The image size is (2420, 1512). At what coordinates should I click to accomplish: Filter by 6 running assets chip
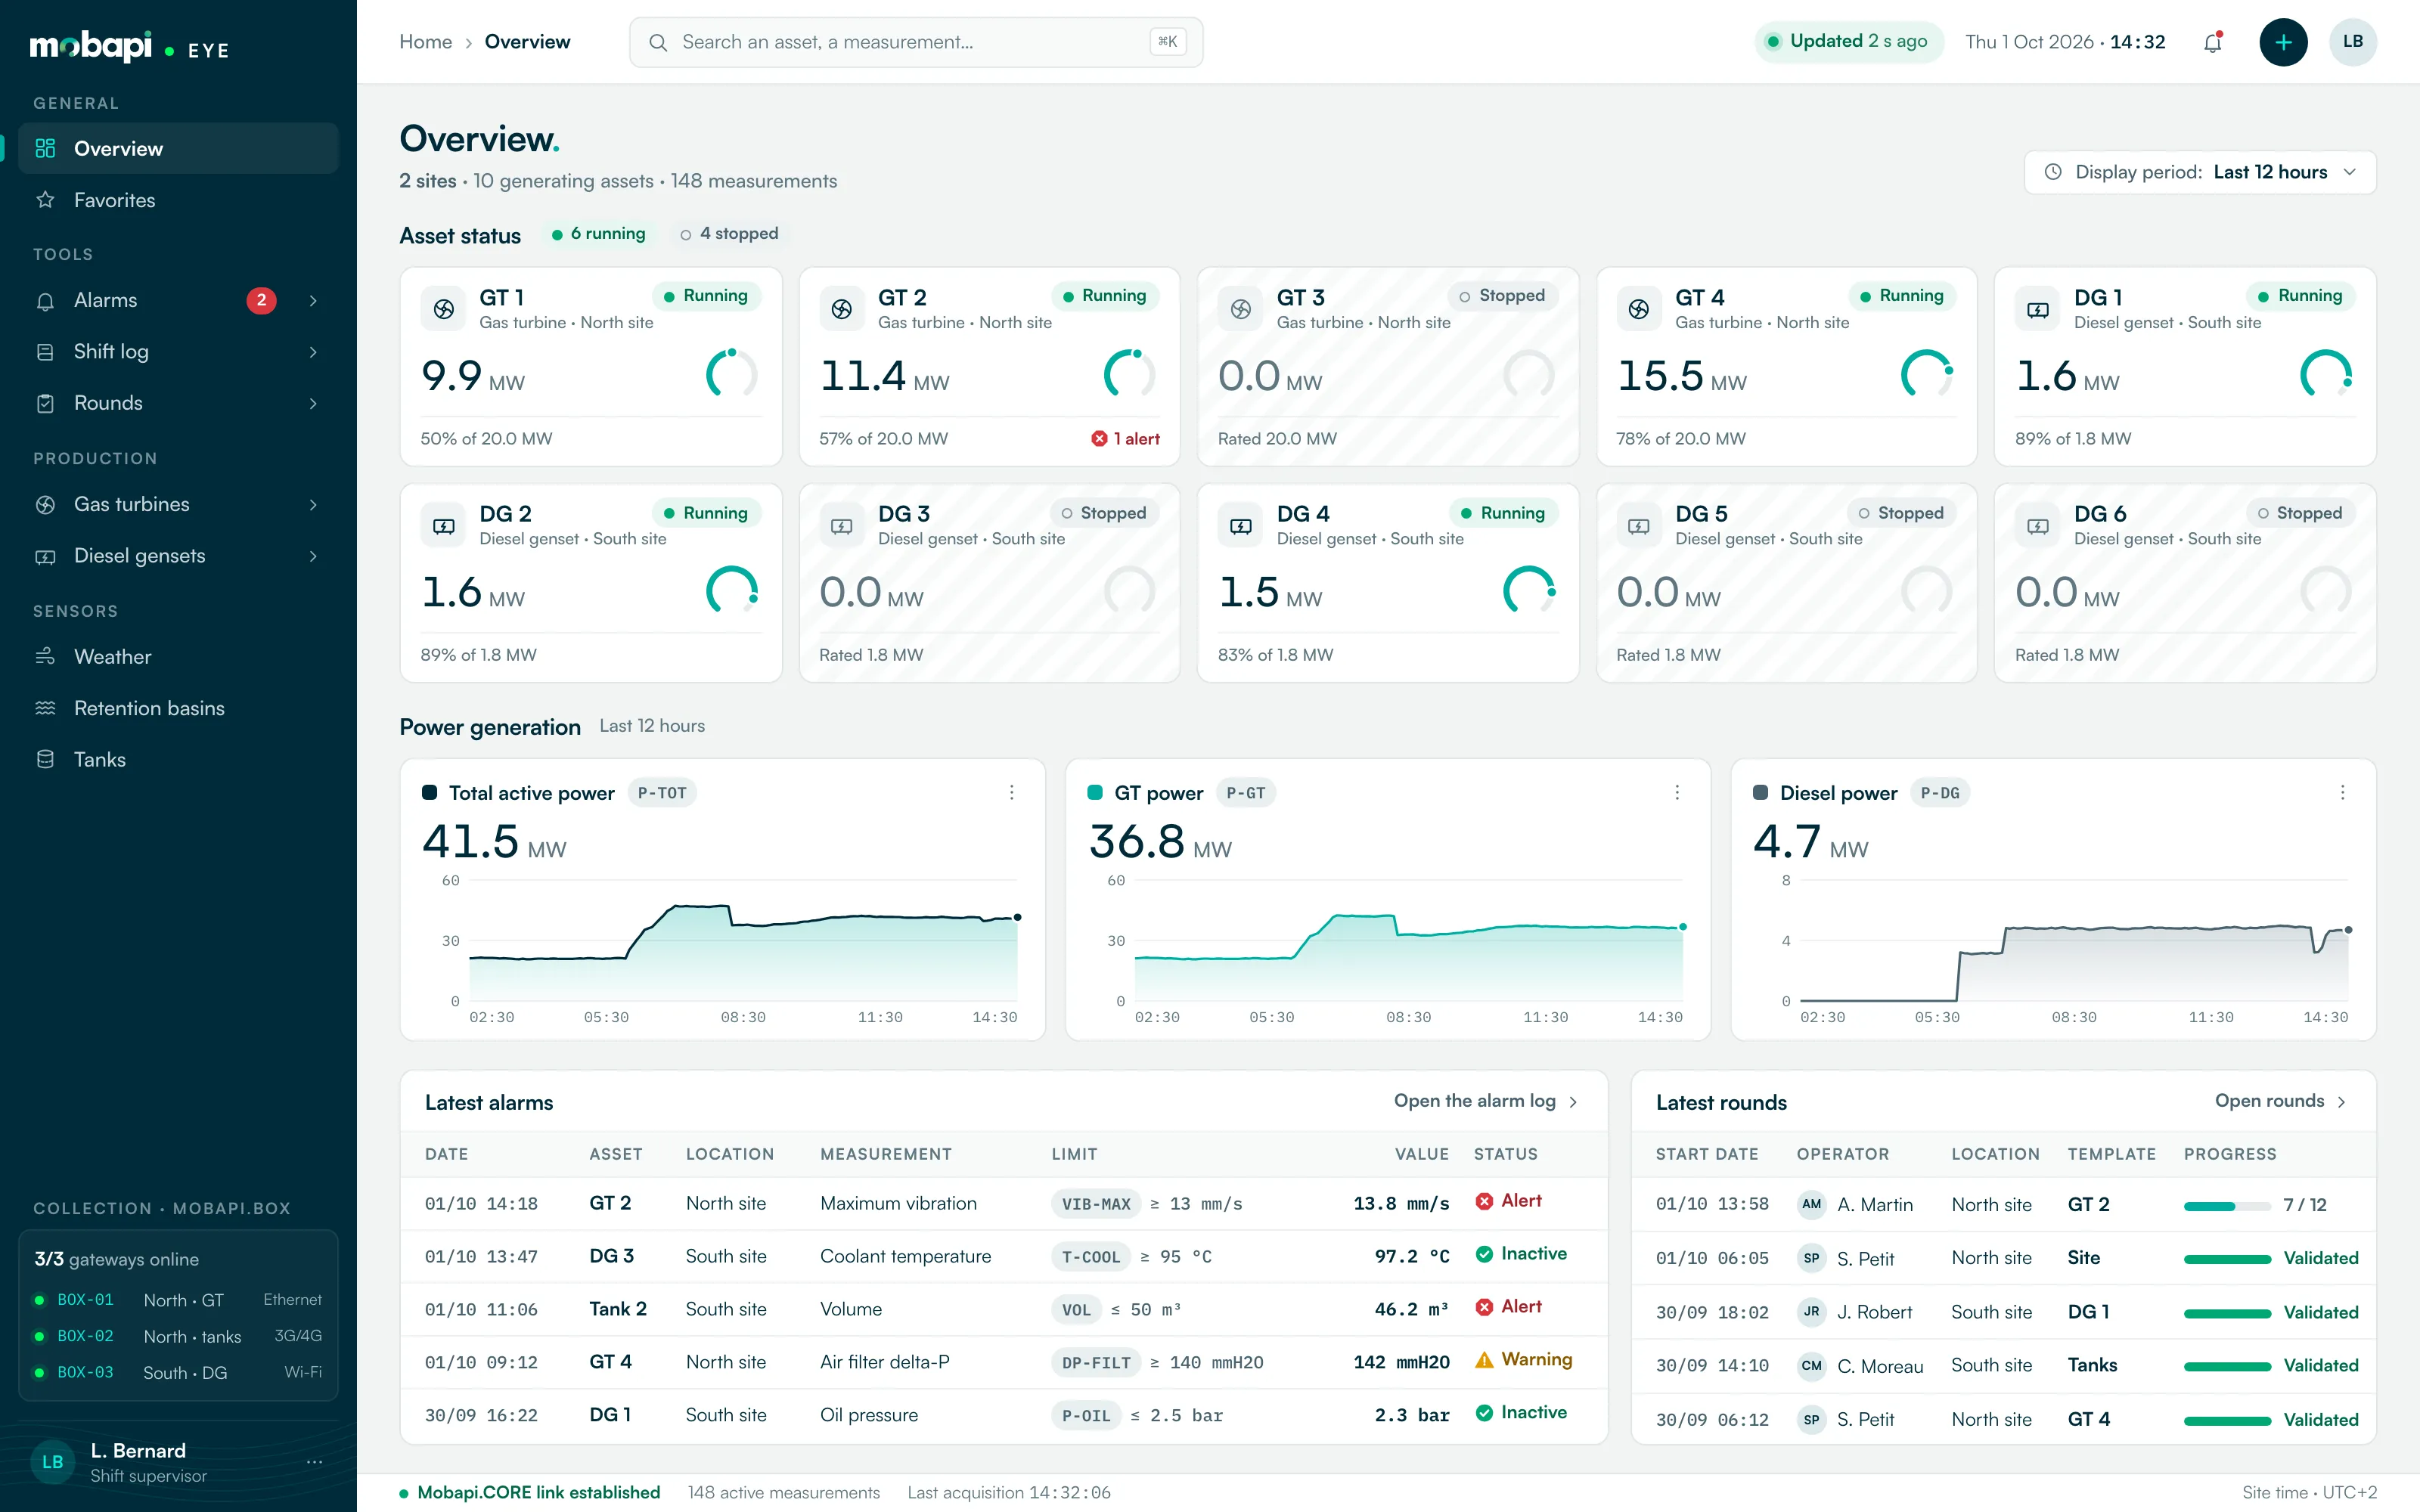coord(599,234)
